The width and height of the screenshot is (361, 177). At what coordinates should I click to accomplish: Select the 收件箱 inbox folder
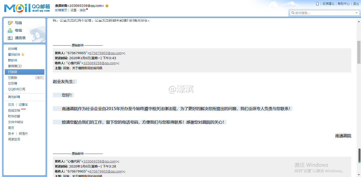[x=12, y=49]
